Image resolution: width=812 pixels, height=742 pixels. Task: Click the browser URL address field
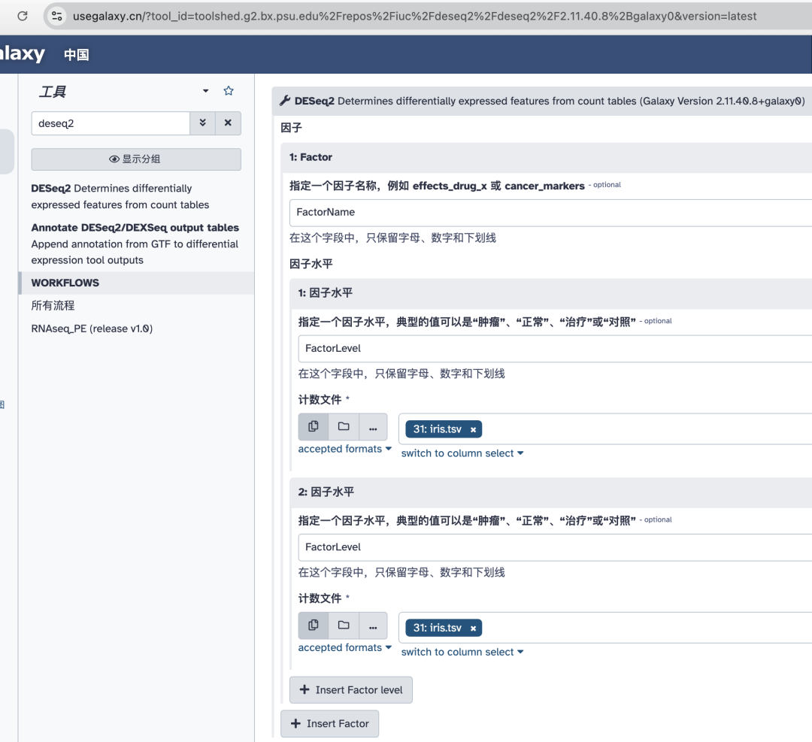click(414, 16)
